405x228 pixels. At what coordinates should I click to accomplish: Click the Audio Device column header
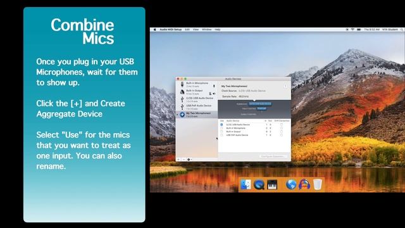pos(233,121)
